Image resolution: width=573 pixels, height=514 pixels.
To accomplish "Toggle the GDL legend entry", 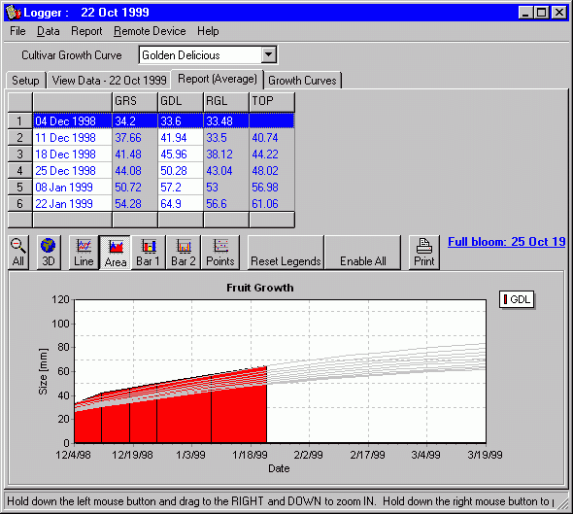I will (517, 299).
